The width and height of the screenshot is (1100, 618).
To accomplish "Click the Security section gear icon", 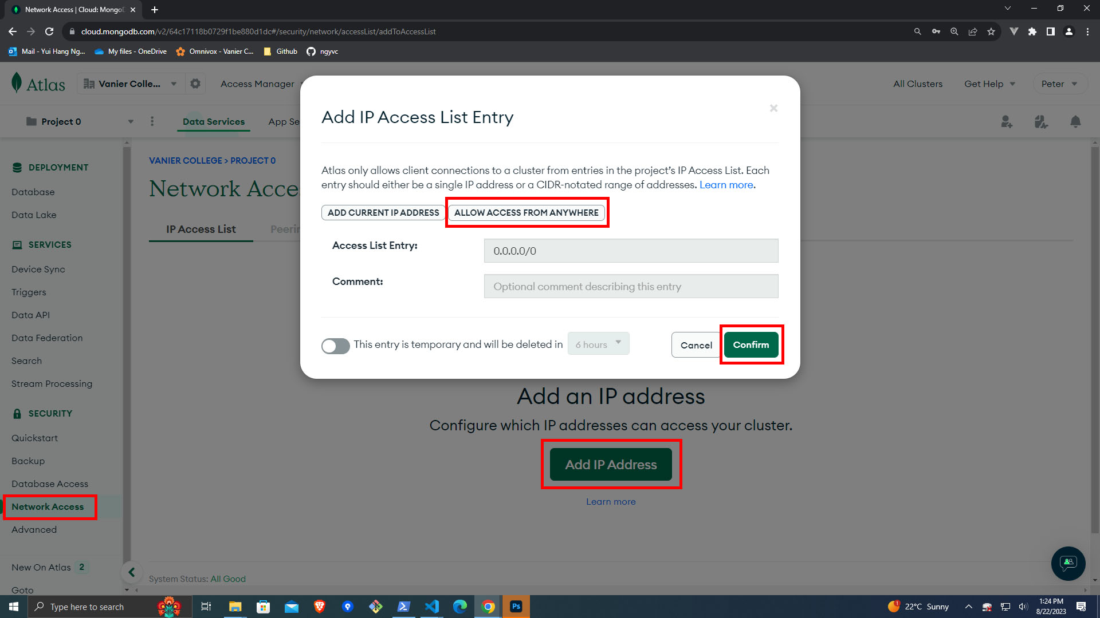I will pyautogui.click(x=194, y=84).
